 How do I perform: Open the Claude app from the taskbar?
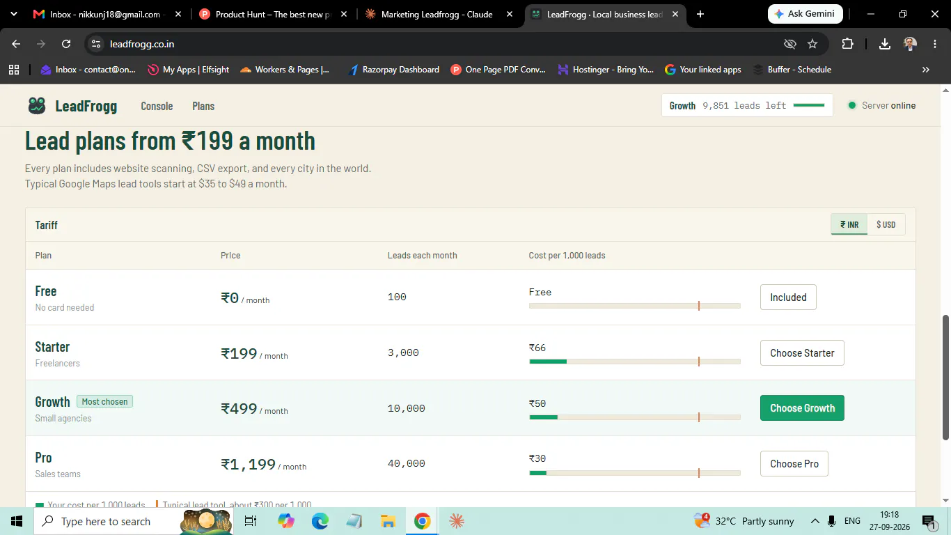coord(457,521)
